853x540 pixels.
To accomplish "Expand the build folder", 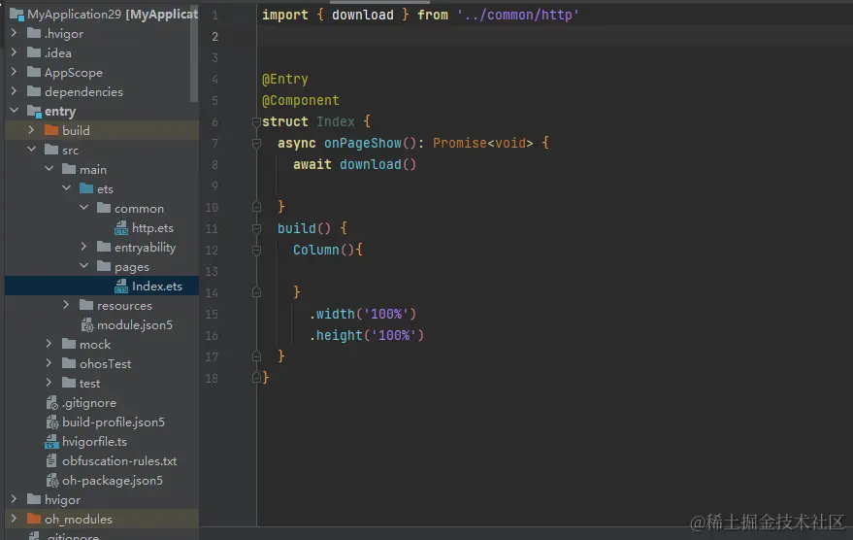I will [32, 129].
